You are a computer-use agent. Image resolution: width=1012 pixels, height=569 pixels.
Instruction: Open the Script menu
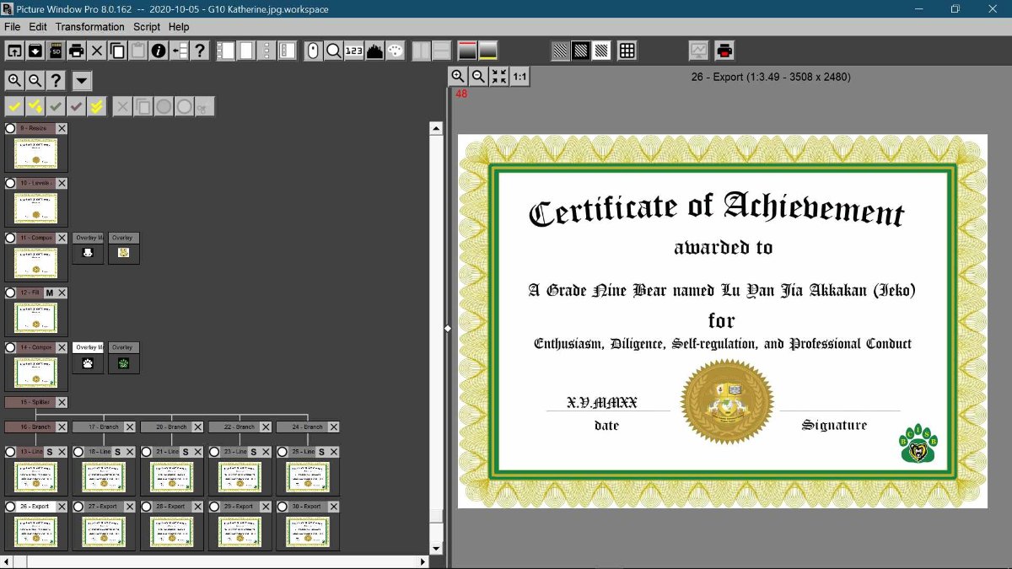pos(147,27)
